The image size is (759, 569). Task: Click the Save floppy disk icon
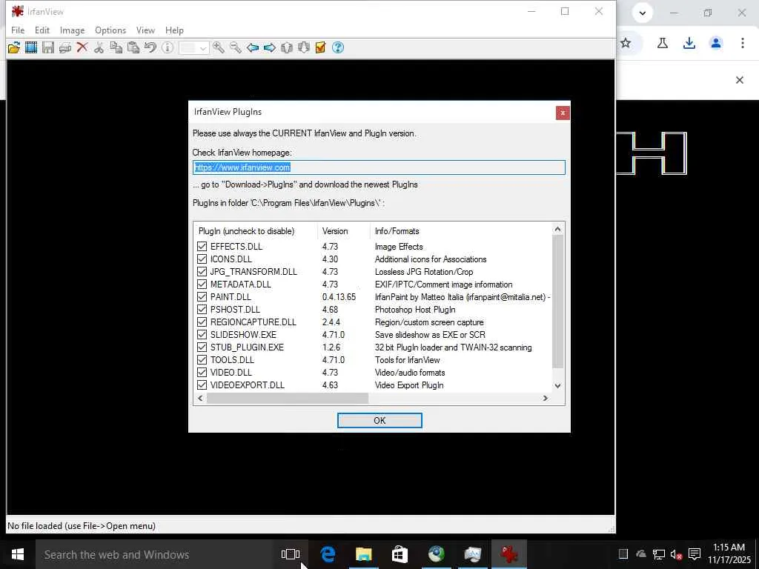point(48,47)
